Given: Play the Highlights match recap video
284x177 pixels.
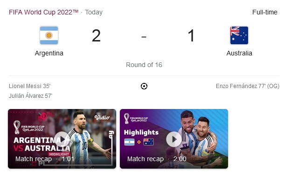Looking at the screenshot, I should pyautogui.click(x=173, y=139).
